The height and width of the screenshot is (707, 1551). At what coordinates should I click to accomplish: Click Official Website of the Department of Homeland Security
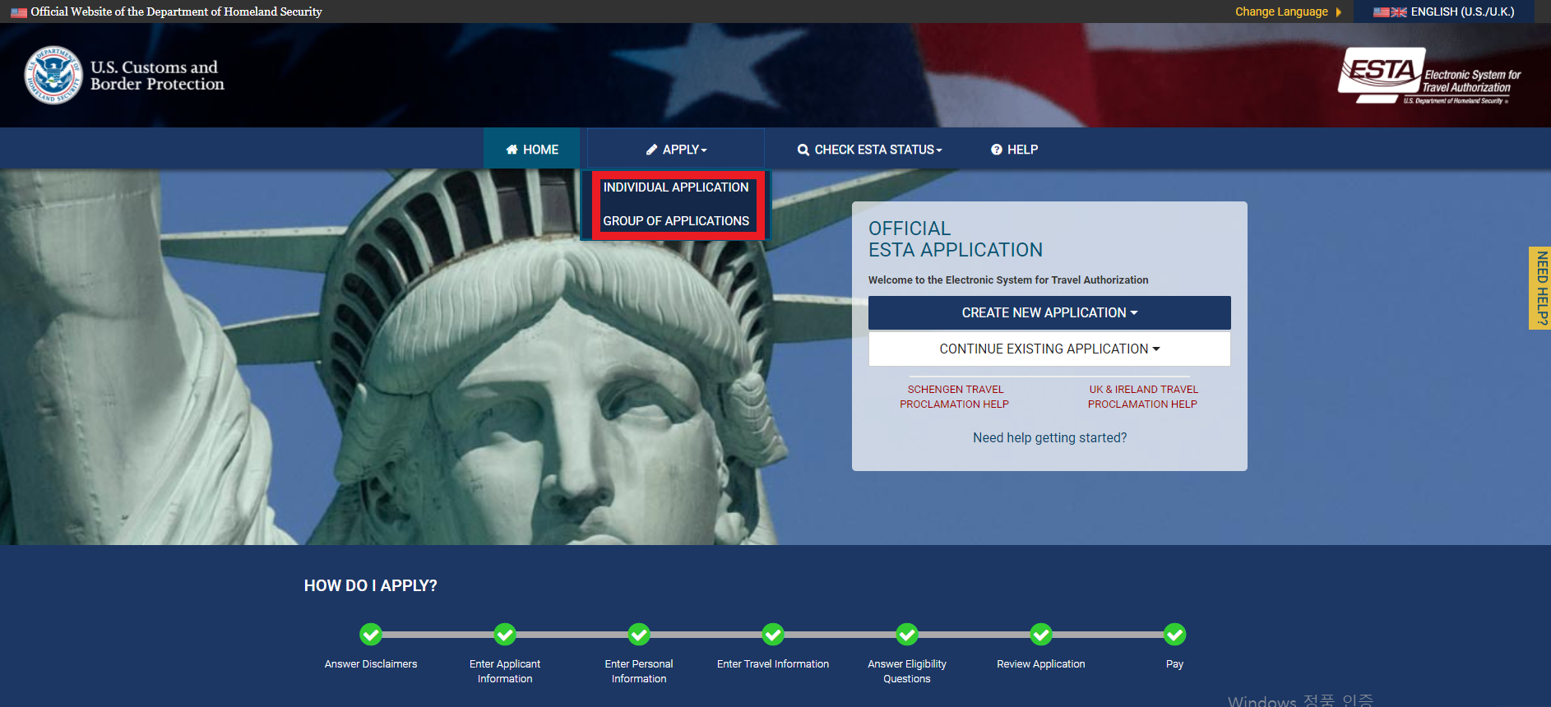(x=176, y=12)
